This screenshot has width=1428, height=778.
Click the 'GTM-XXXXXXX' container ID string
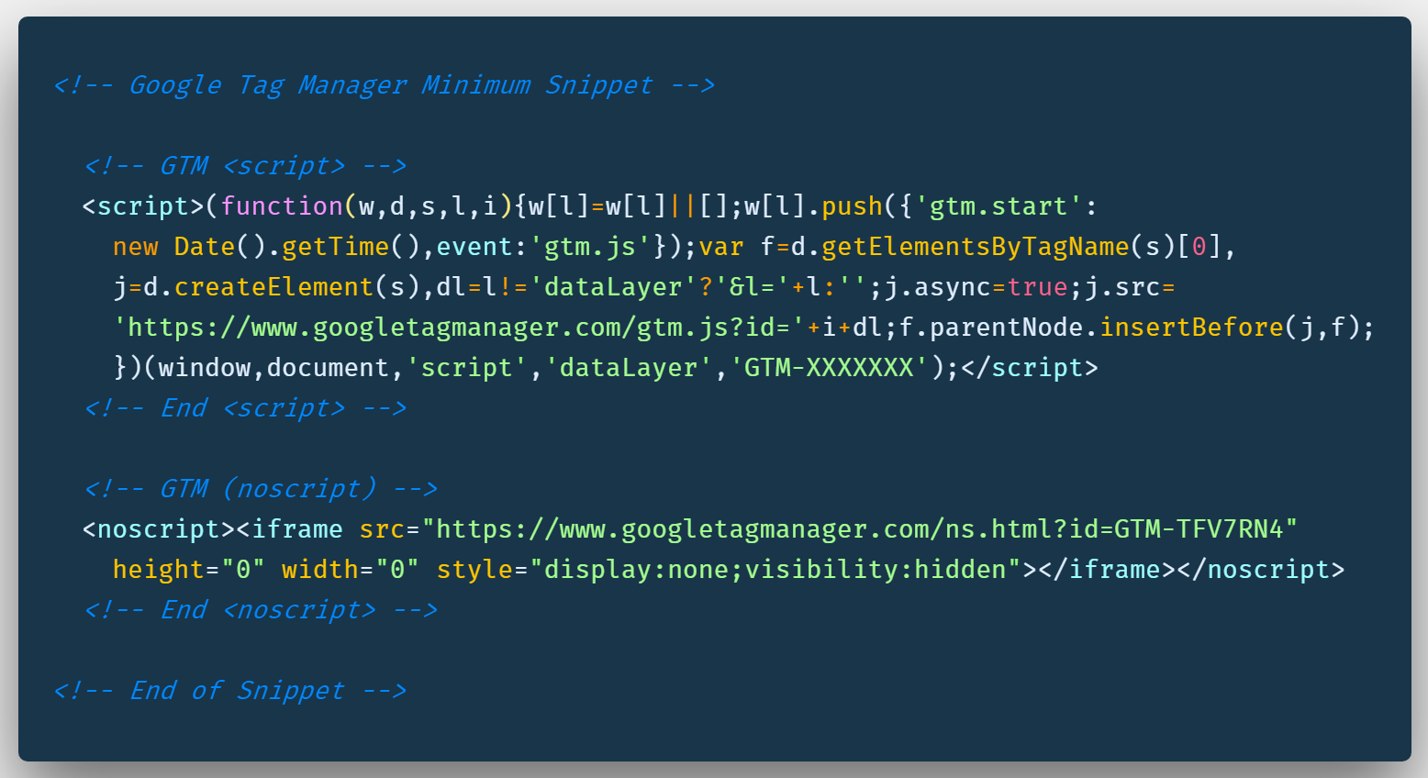830,368
